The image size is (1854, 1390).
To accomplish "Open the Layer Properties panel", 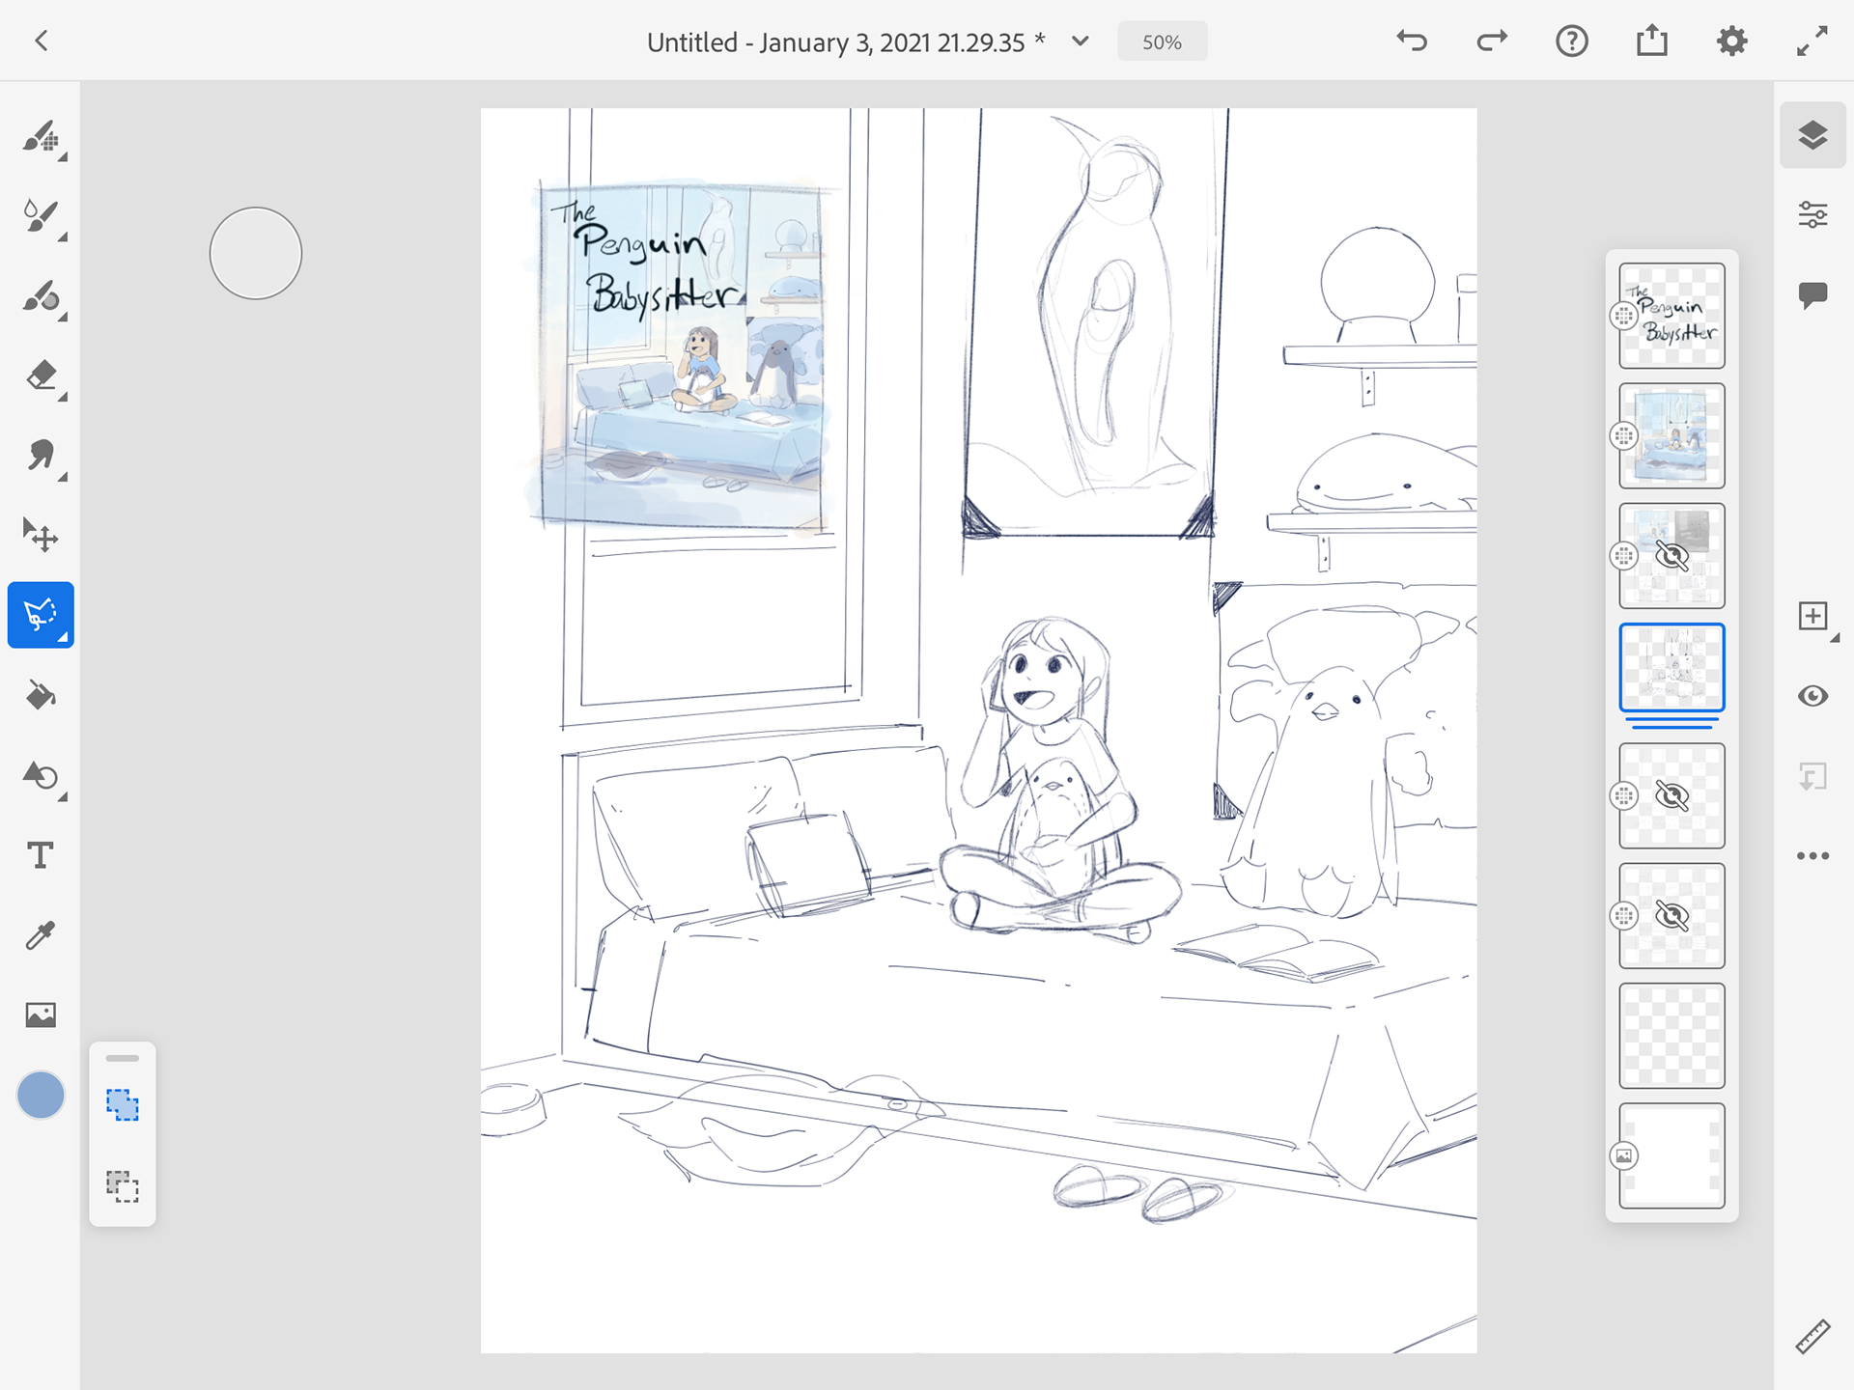I will click(1812, 214).
